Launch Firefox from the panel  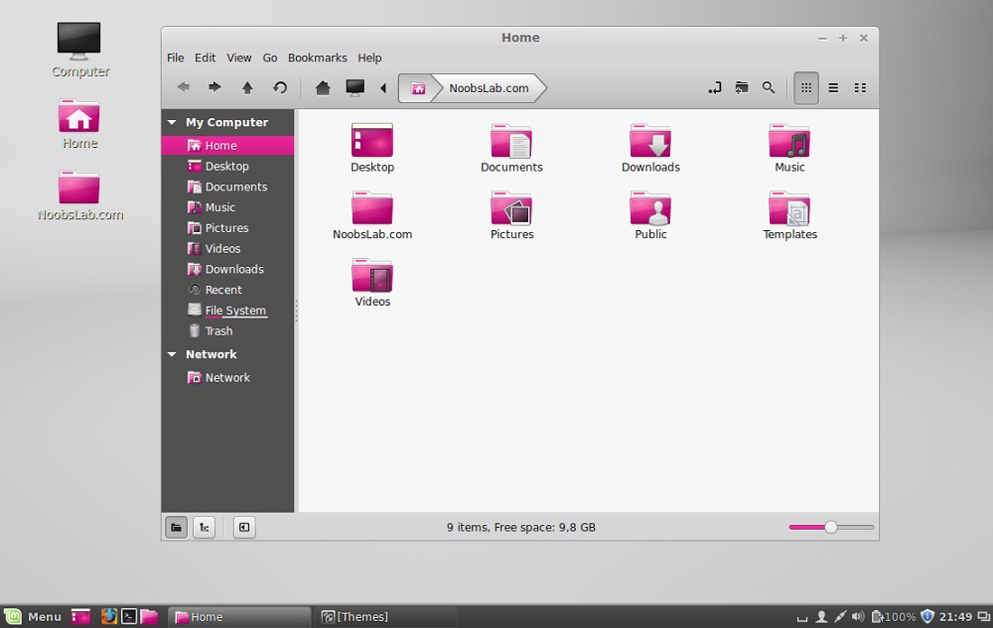109,617
